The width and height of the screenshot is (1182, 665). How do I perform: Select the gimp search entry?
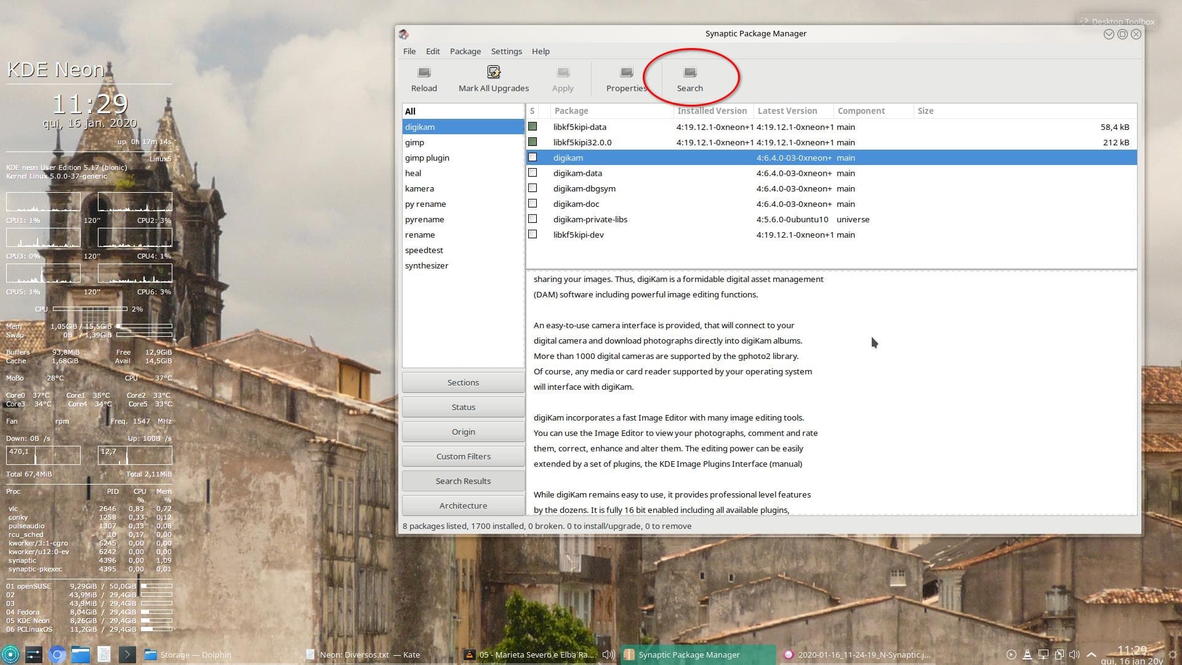(463, 142)
